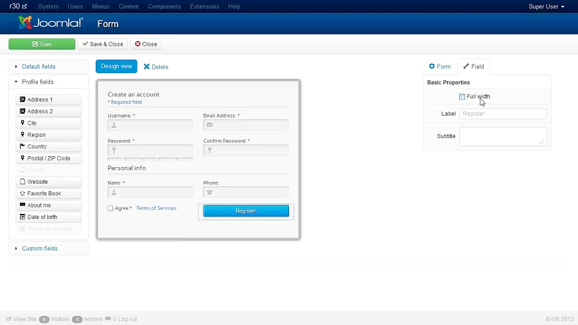Screen dimensions: 578x325
Task: Click the Label input field
Action: tap(503, 114)
